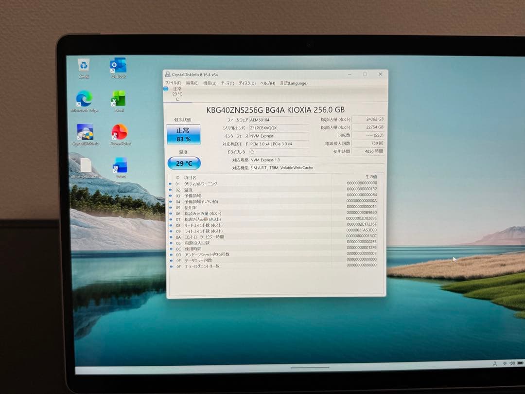Click the speaker volume icon in the system tray
Viewport: 525px width, 394px height.
[x=512, y=363]
